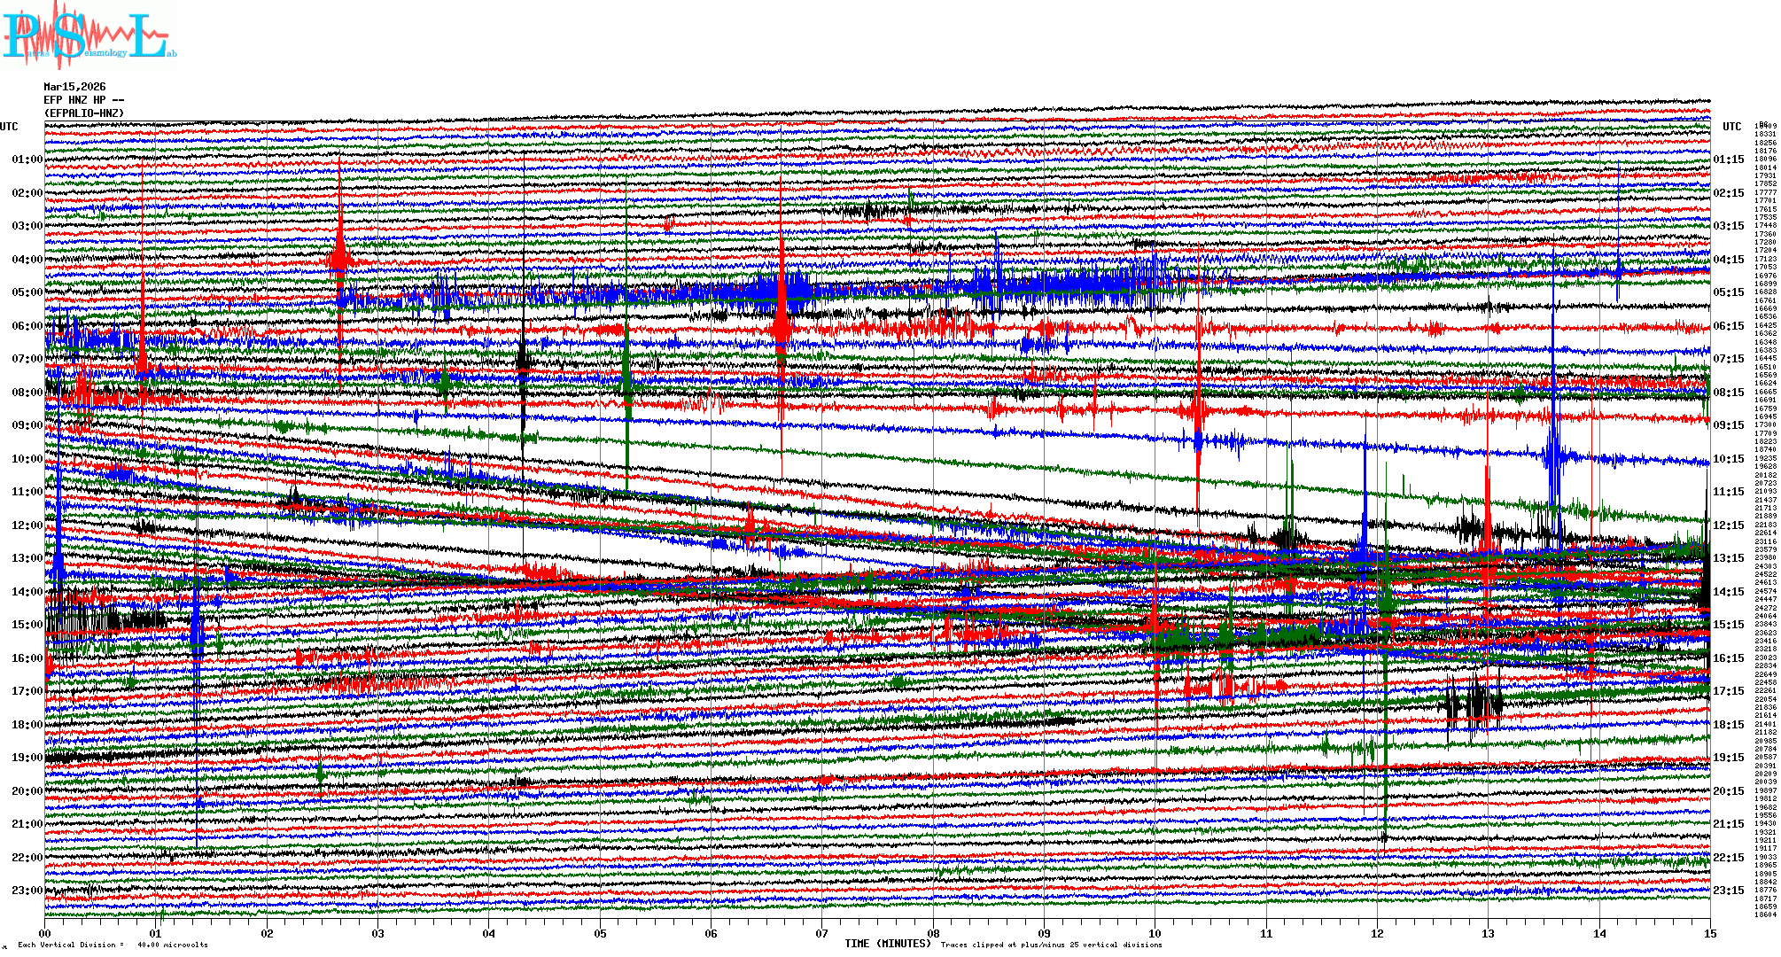Click the 14:15 label on right axis
Image resolution: width=1781 pixels, height=957 pixels.
pos(1728,592)
